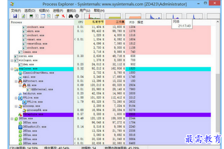This screenshot has height=149, width=224.
Task: Click the Process Explorer title bar icon
Action: click(x=12, y=4)
